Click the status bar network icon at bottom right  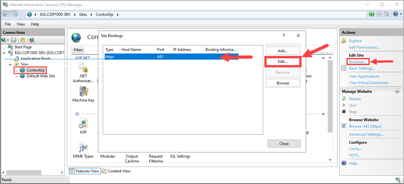point(398,179)
